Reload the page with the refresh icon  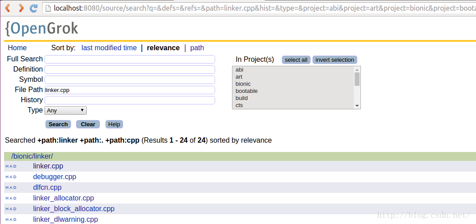pyautogui.click(x=34, y=8)
